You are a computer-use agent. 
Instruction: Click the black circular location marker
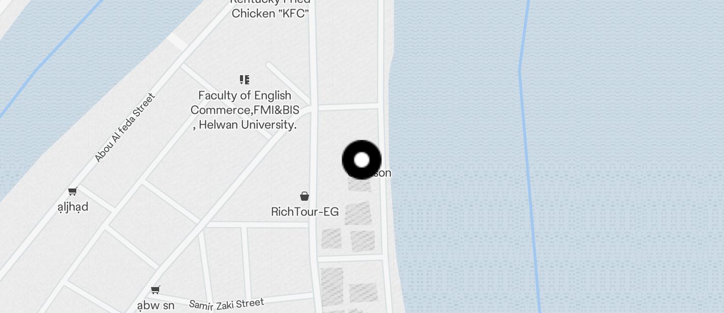pyautogui.click(x=361, y=160)
